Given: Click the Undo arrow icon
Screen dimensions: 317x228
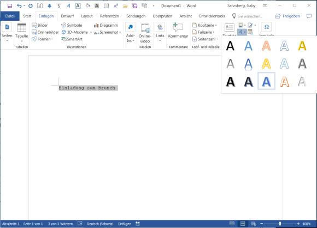Looking at the screenshot, I should coord(19,6).
